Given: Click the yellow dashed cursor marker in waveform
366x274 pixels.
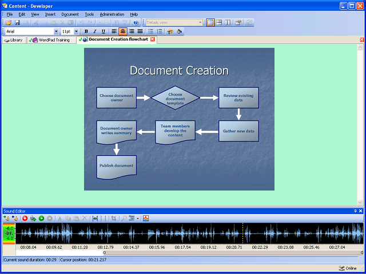Looking at the screenshot, I should (242, 233).
